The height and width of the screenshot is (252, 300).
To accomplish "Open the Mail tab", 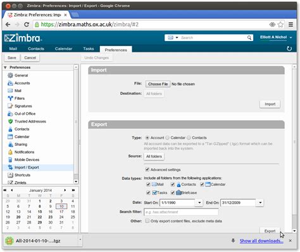I will coord(13,49).
